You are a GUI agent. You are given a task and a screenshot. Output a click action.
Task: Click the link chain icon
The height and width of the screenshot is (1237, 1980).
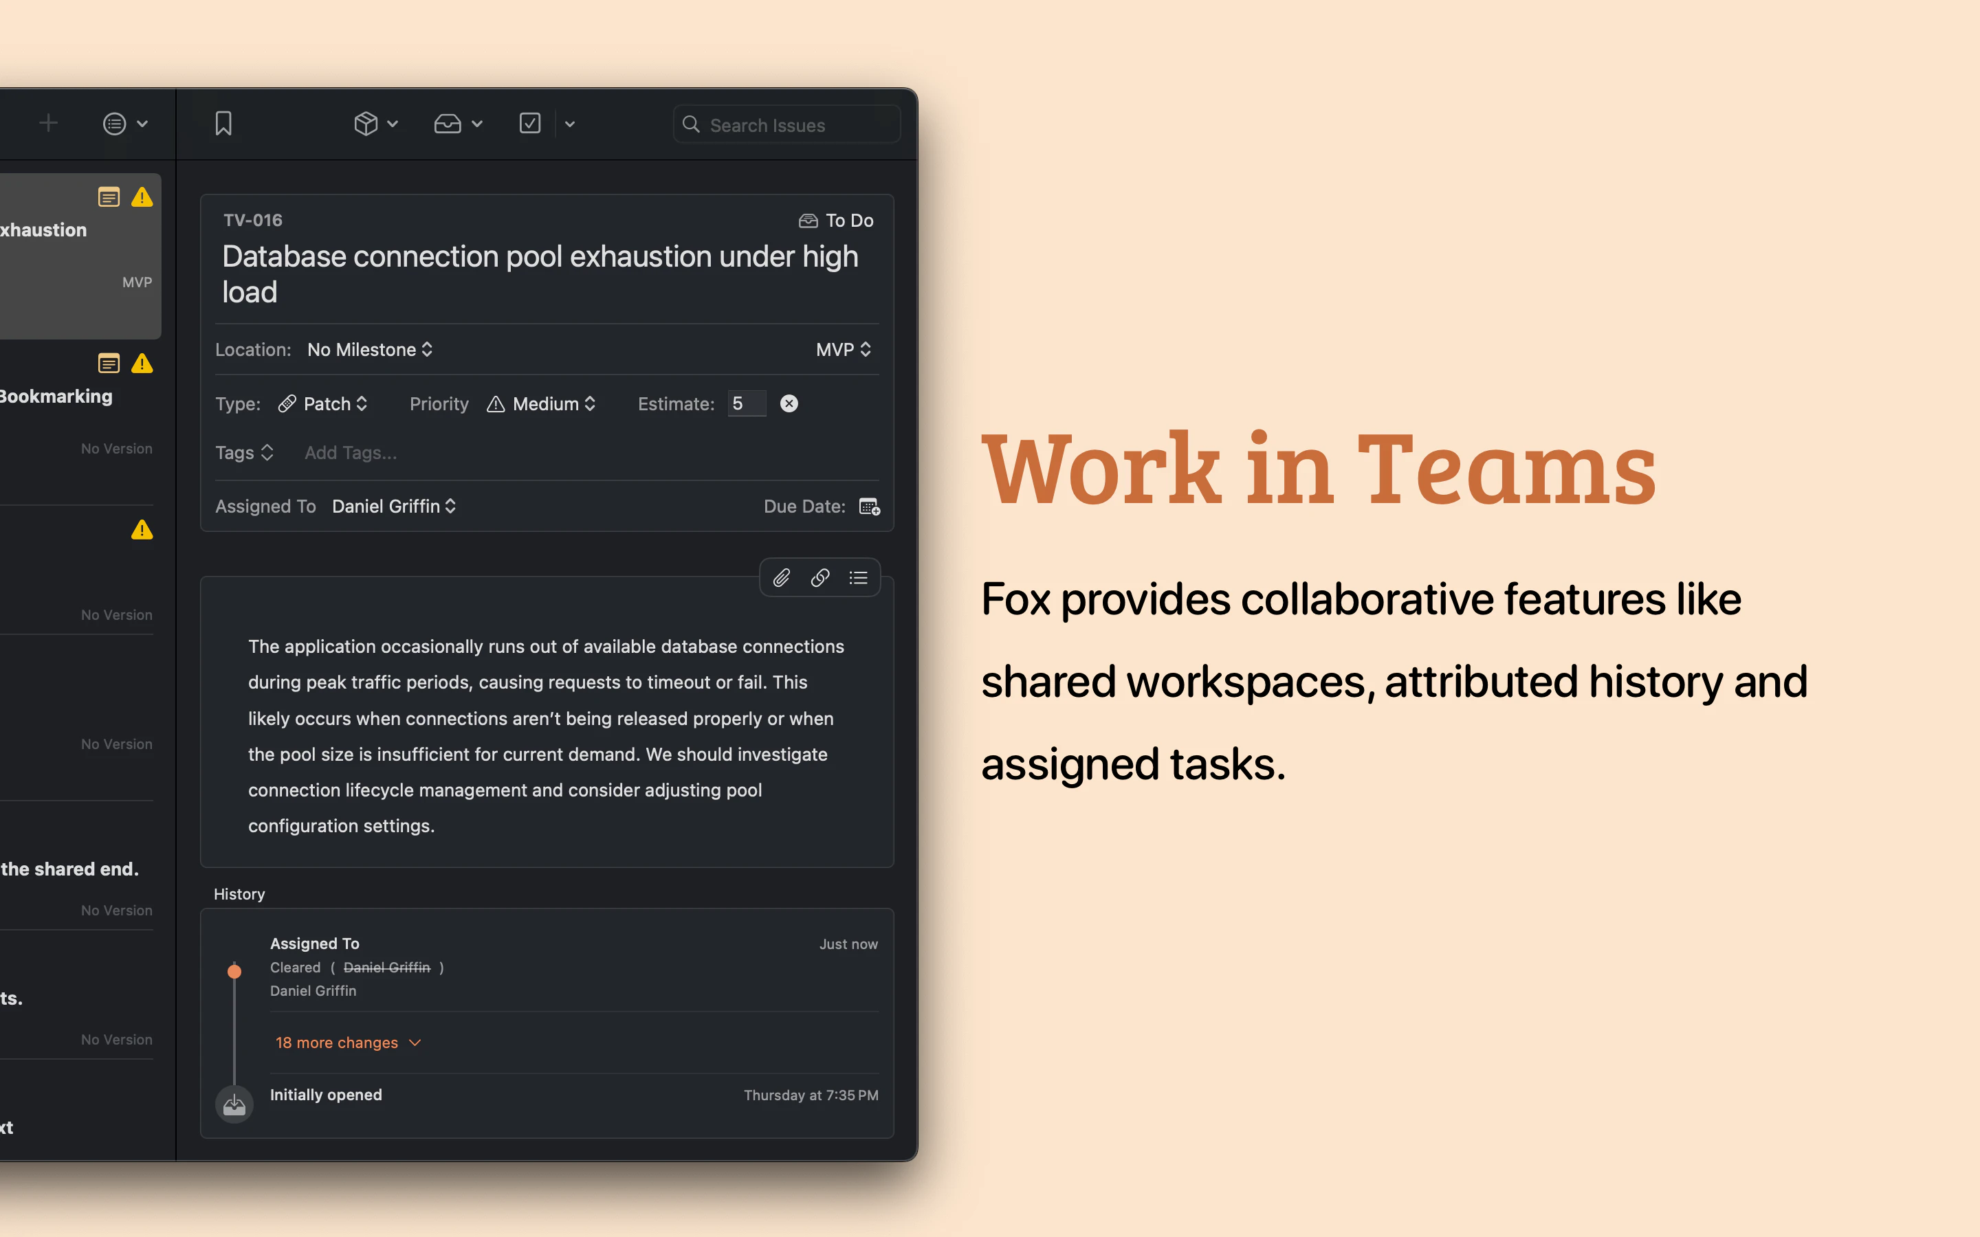click(x=819, y=577)
